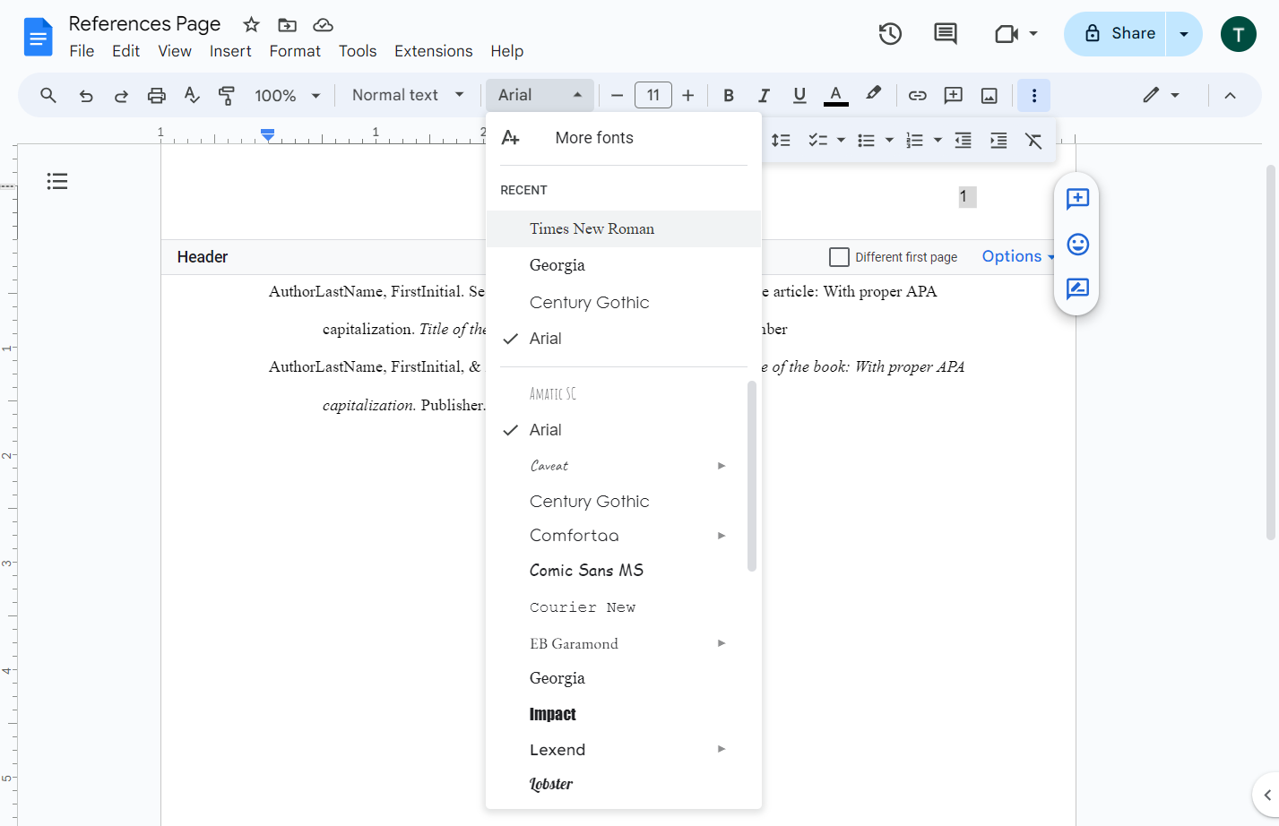The height and width of the screenshot is (826, 1279).
Task: Open the highlight color picker
Action: coord(873,95)
